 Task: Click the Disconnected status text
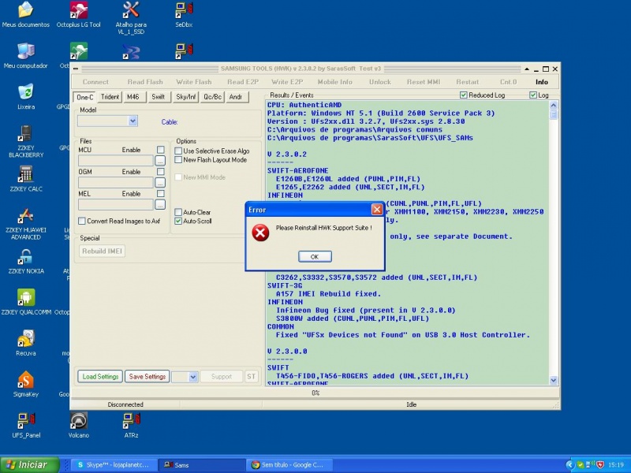click(x=125, y=404)
